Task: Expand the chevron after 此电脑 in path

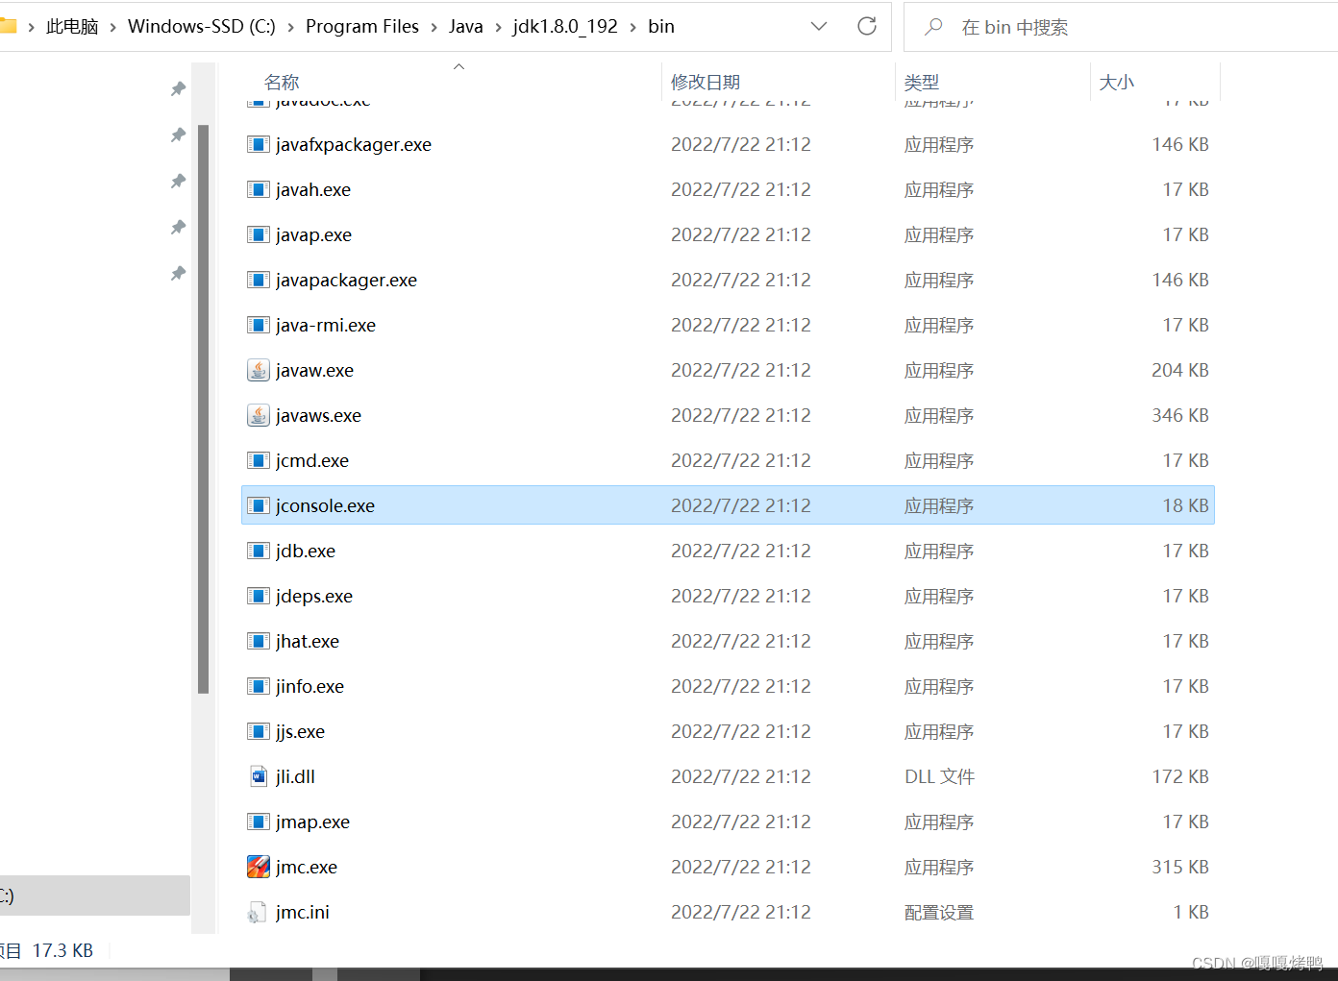Action: point(113,27)
